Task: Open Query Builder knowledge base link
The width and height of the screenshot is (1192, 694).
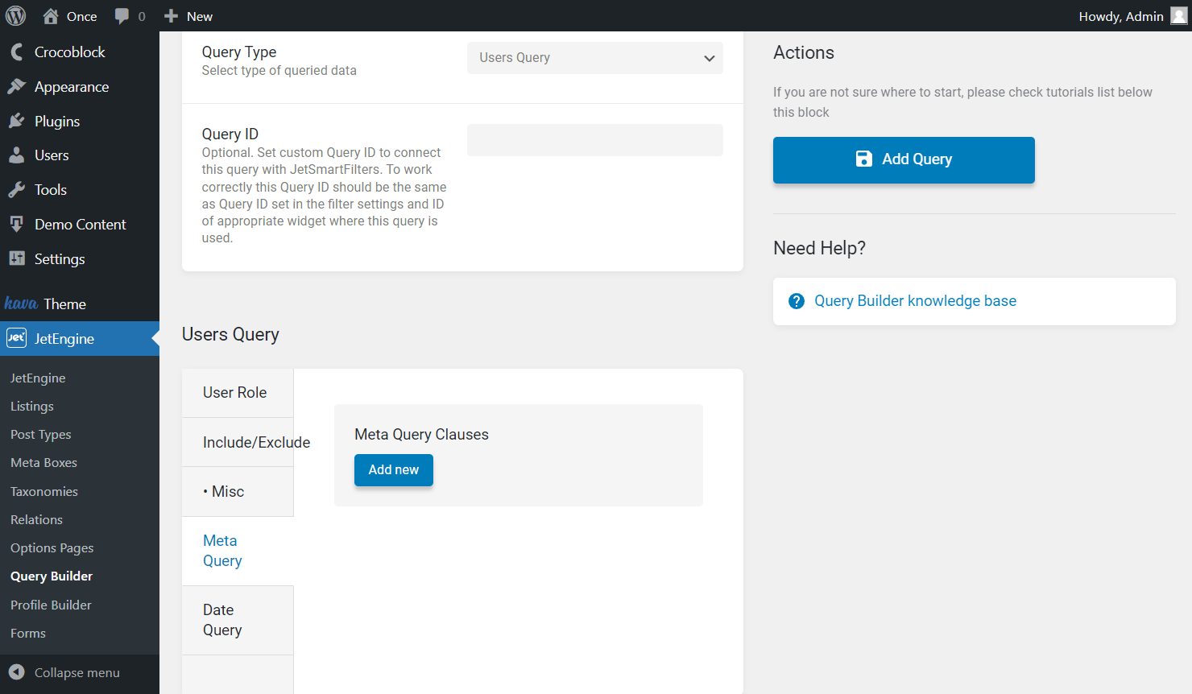Action: coord(915,301)
